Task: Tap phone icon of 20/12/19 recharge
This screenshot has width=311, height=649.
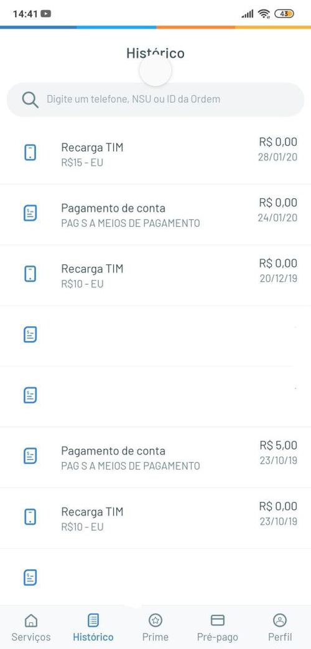Action: point(30,274)
